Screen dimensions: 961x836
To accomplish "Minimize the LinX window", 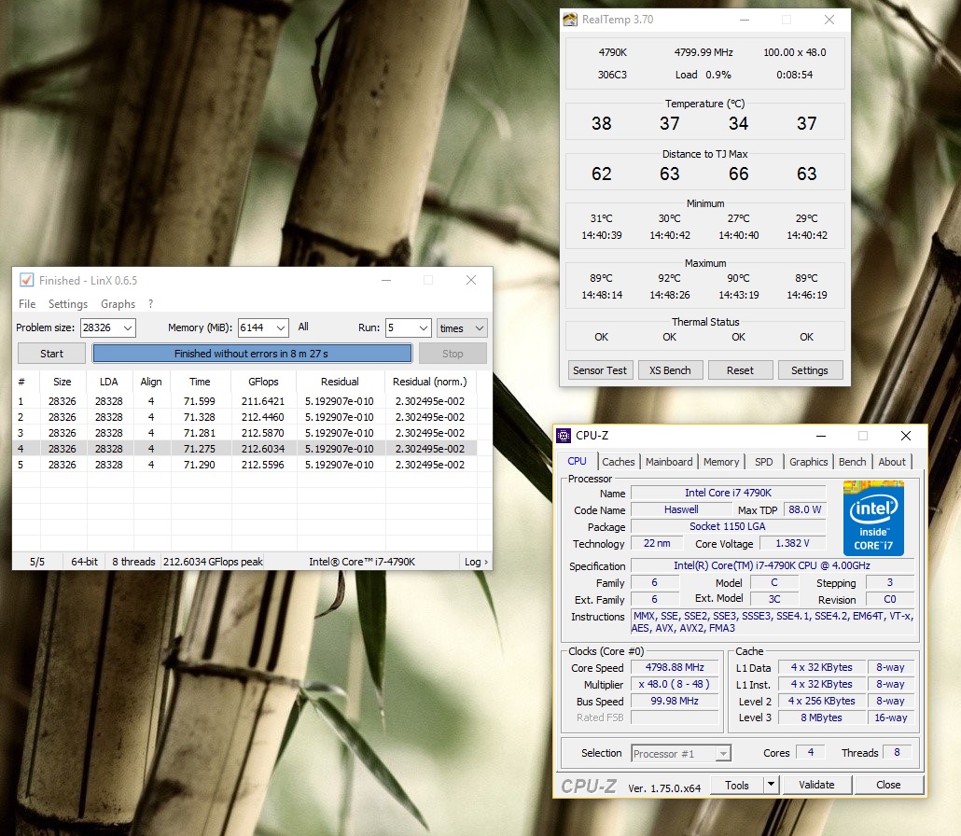I will click(x=386, y=280).
